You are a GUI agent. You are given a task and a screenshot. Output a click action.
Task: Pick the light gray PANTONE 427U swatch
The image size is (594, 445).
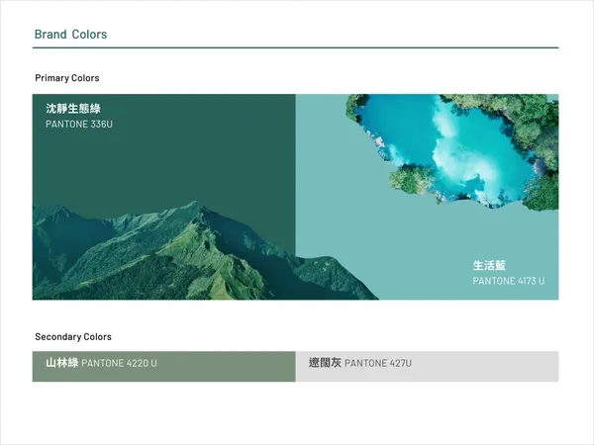tap(427, 366)
